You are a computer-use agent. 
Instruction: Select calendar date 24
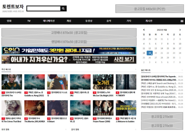(180, 53)
